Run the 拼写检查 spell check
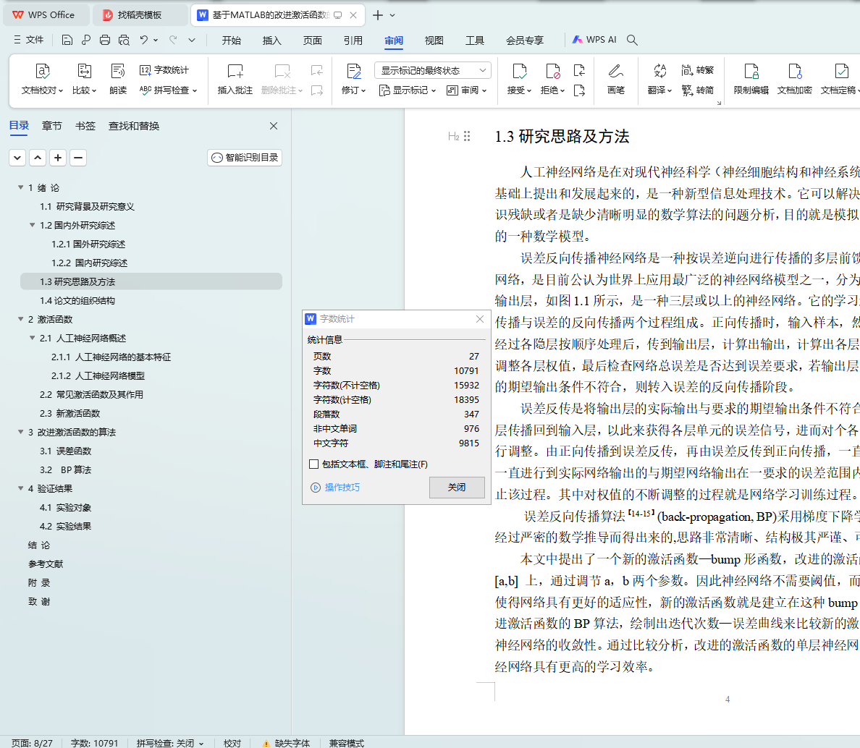This screenshot has width=860, height=748. [168, 90]
